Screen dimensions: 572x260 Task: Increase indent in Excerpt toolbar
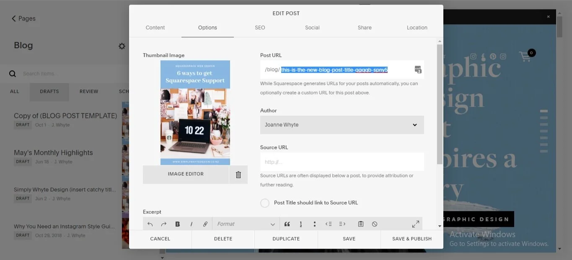(342, 224)
